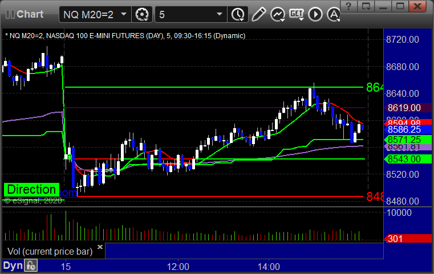This screenshot has width=434, height=274.
Task: Click the 8680.00 price axis label
Action: click(403, 67)
